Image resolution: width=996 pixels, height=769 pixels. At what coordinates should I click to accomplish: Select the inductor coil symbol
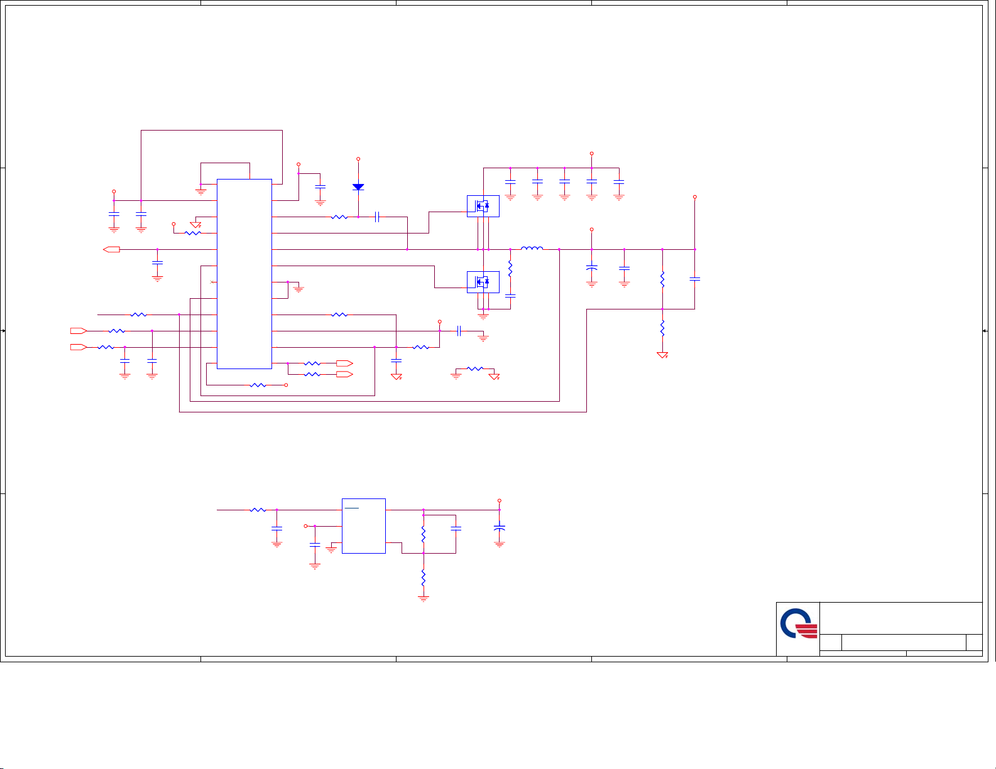pyautogui.click(x=532, y=248)
